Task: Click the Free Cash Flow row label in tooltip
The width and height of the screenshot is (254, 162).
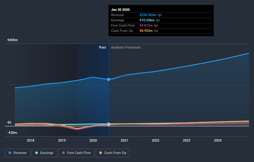Action: [123, 25]
